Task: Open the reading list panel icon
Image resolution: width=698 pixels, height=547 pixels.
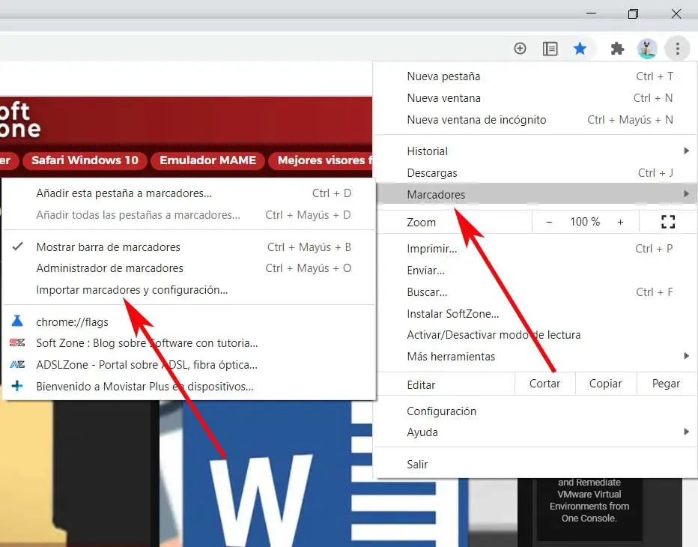Action: (x=550, y=48)
